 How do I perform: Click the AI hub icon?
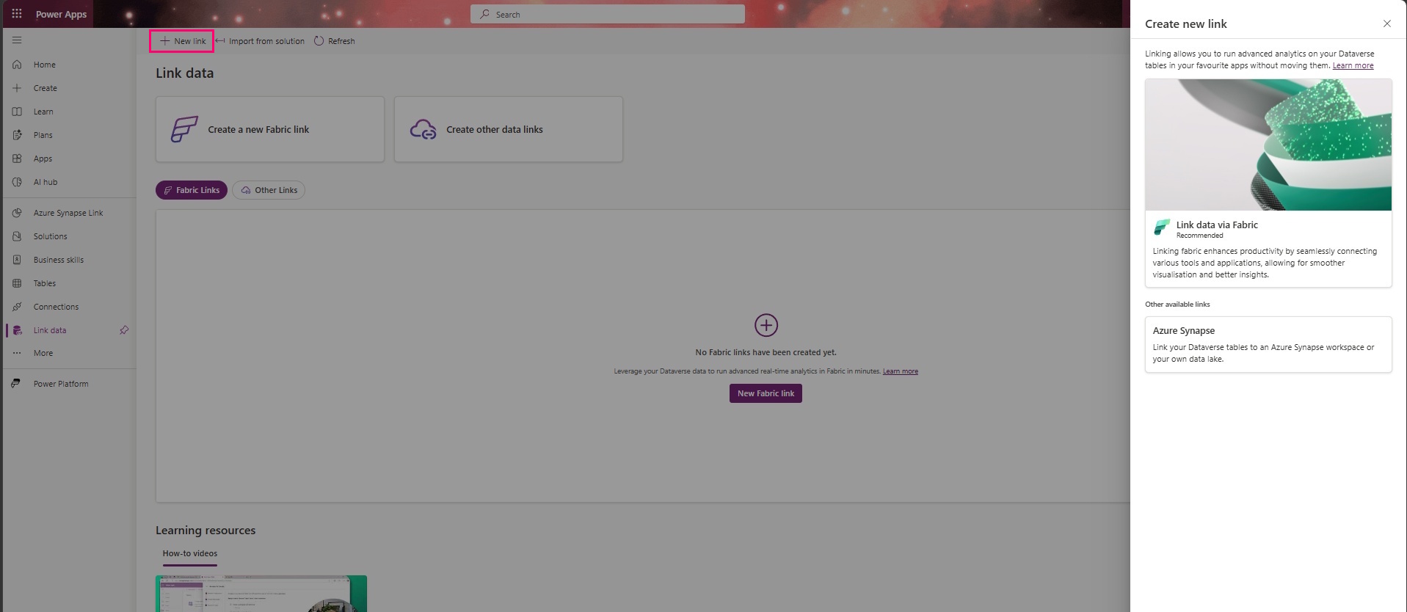coord(17,182)
